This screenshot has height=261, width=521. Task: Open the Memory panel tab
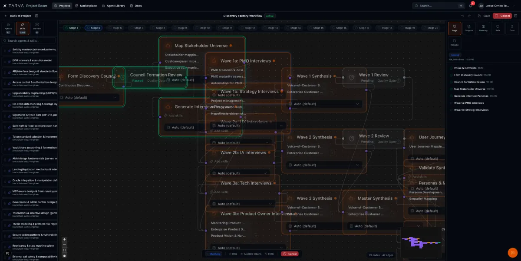coord(483,29)
